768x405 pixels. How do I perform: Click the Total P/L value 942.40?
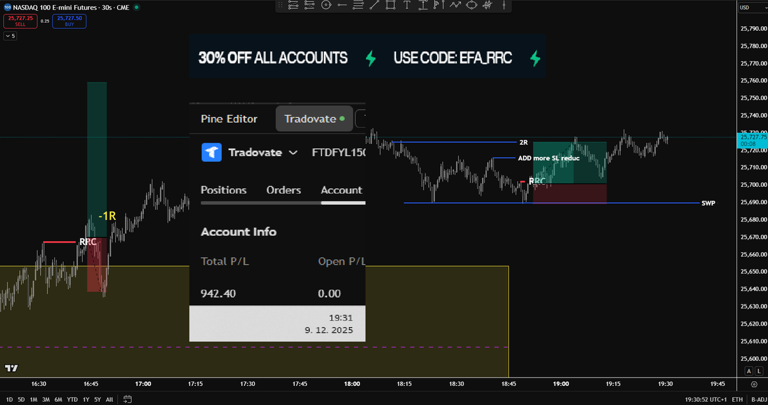tap(218, 294)
